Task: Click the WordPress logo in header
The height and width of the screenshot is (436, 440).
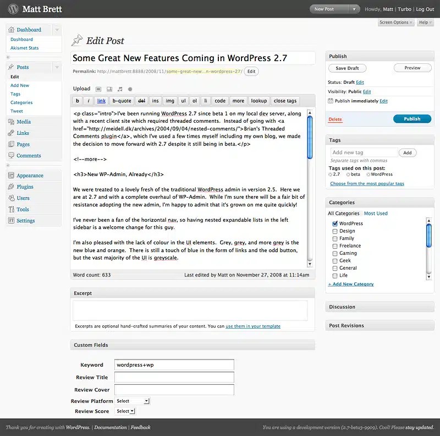Action: 13,9
